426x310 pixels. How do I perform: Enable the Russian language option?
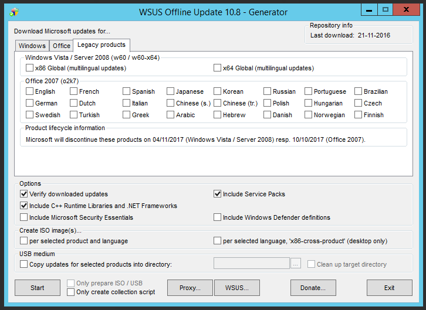267,91
